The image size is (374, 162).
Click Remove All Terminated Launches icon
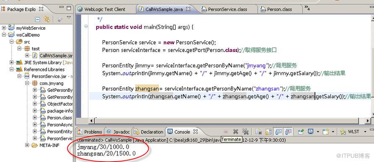click(x=245, y=131)
